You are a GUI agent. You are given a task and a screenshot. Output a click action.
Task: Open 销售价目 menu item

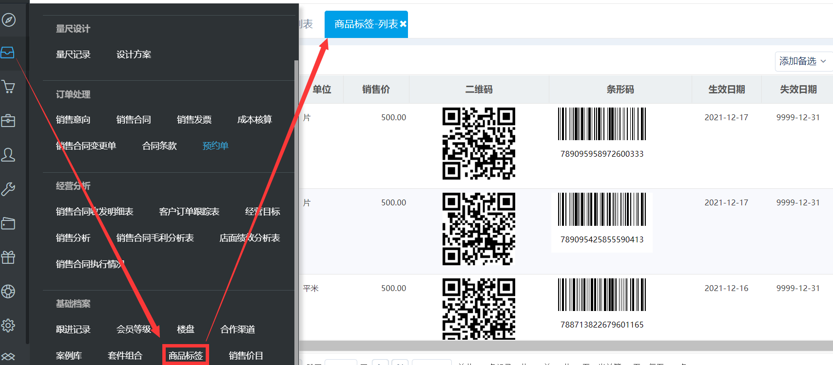246,356
